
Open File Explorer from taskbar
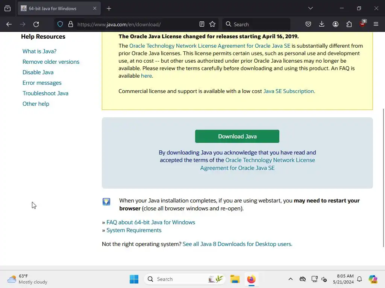click(235, 279)
